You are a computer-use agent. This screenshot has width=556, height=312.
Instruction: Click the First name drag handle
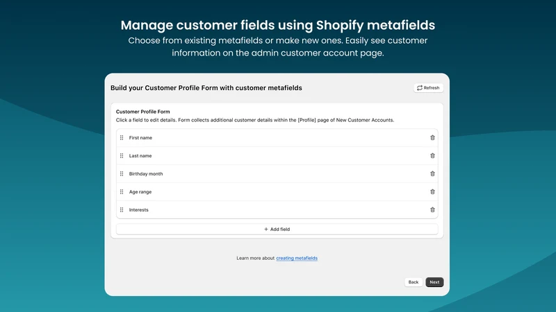point(122,137)
